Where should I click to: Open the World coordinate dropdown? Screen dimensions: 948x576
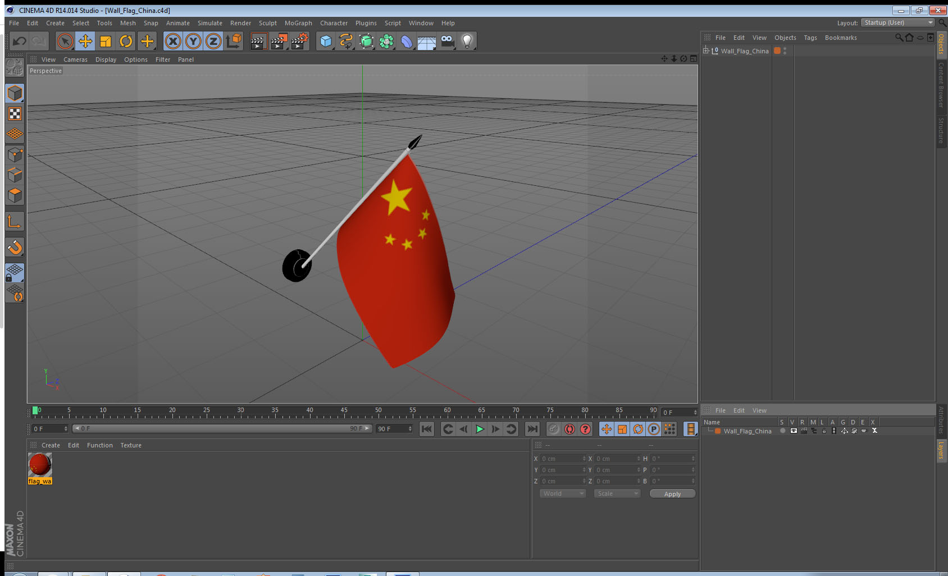pos(563,493)
